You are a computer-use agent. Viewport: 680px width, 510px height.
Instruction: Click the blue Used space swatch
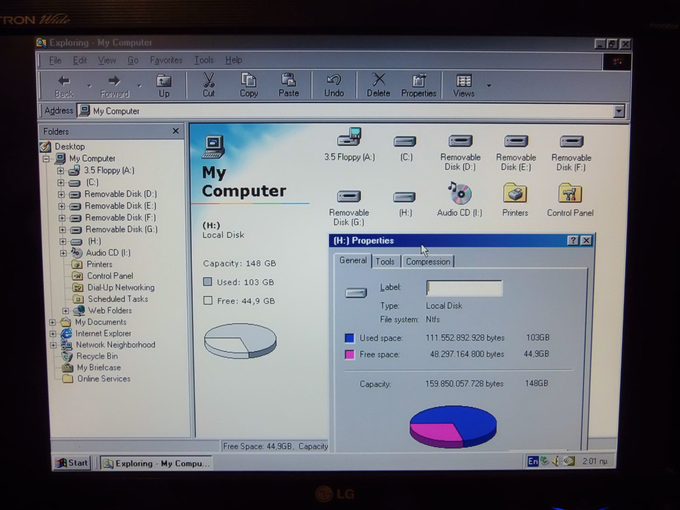[349, 338]
